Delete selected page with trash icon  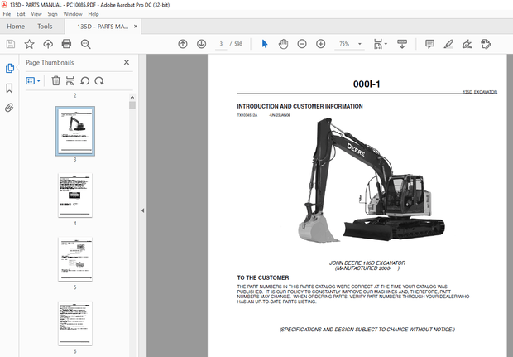click(x=56, y=80)
